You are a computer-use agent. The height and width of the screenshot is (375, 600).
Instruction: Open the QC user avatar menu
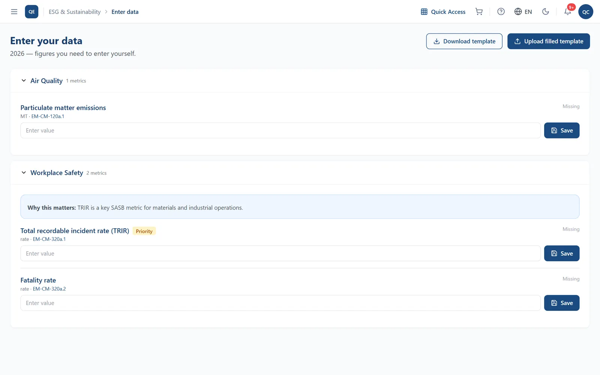(586, 12)
